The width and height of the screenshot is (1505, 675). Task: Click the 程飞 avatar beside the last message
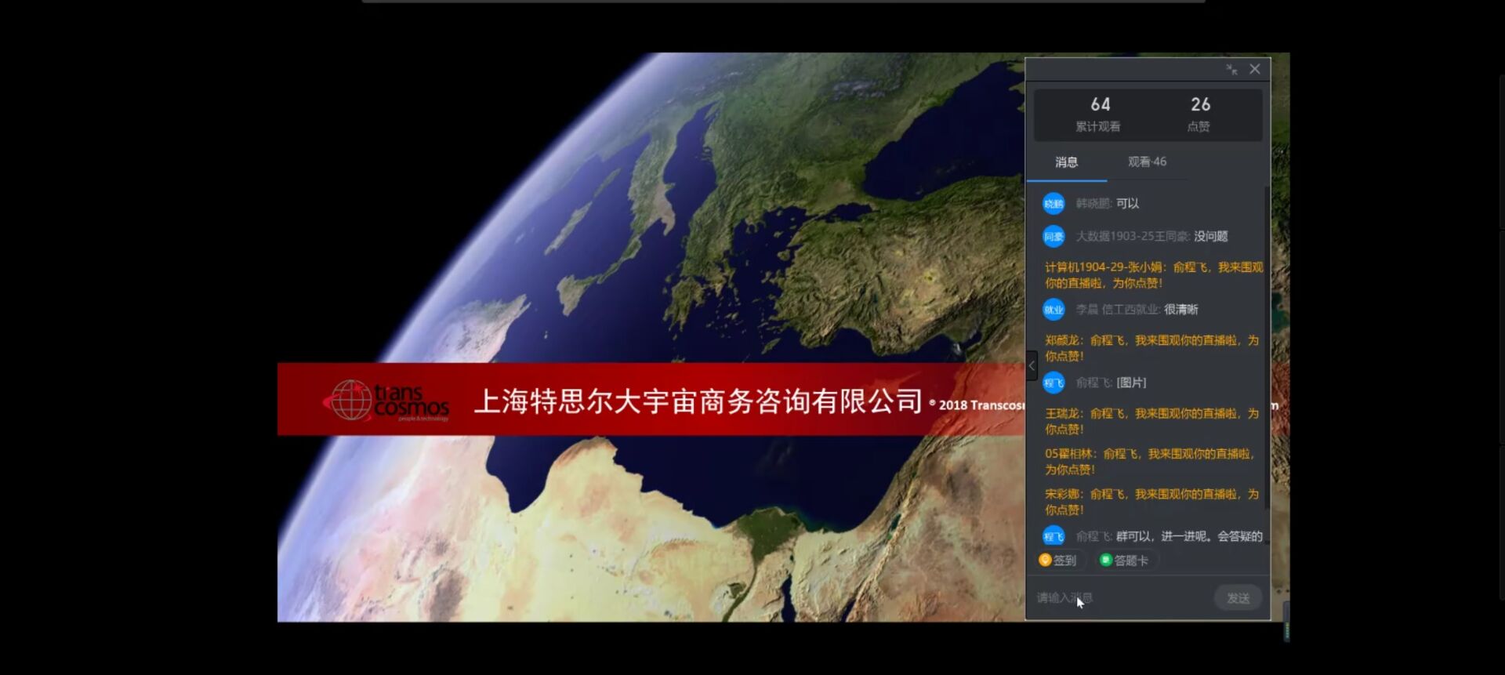(1053, 537)
